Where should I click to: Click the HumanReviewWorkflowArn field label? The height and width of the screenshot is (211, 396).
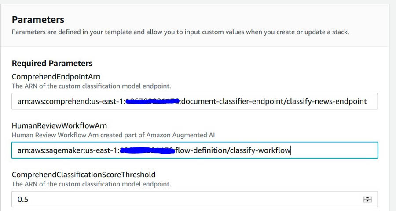(x=59, y=125)
